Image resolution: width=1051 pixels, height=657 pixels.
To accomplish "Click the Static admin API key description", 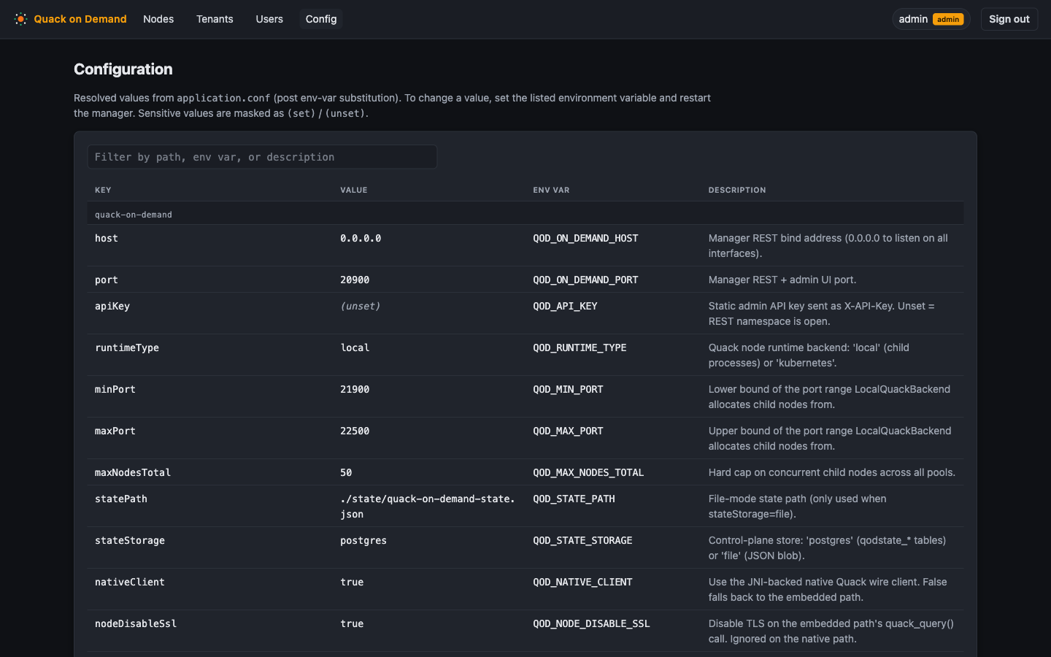I will (821, 313).
